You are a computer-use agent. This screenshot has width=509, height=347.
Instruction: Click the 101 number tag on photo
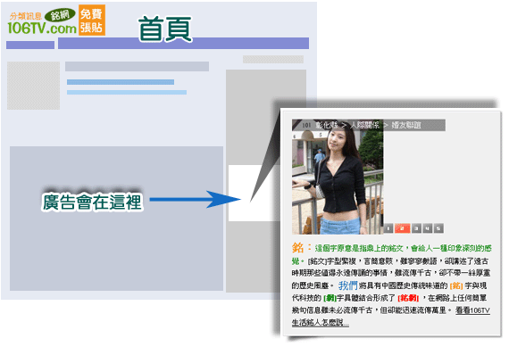click(x=306, y=125)
